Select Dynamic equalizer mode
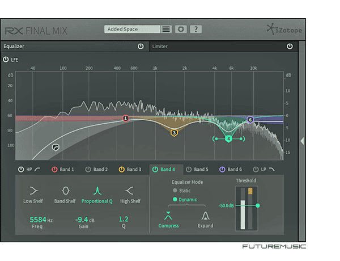Image resolution: width=340 pixels, height=261 pixels. 185,200
